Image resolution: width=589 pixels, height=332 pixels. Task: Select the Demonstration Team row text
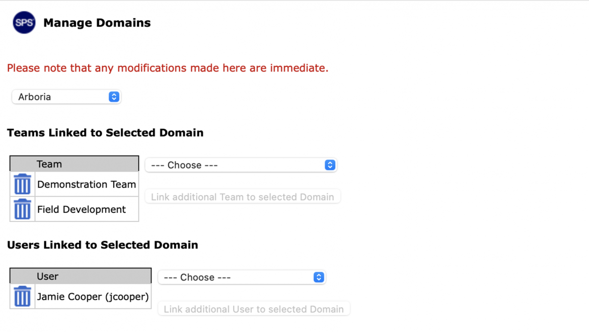(87, 184)
